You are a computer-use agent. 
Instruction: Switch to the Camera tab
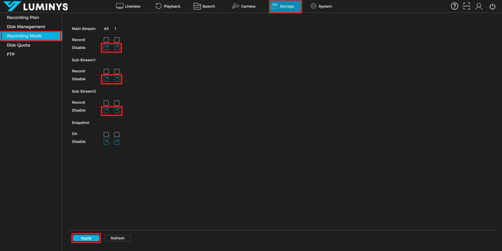point(244,6)
